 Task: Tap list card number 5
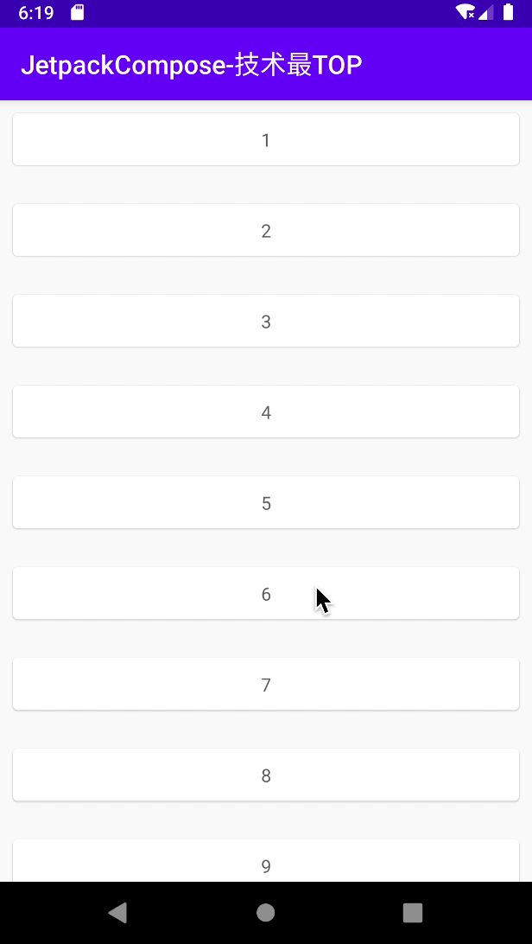(x=266, y=502)
